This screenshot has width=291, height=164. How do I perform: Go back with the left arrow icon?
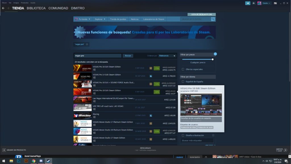(x=3, y=8)
